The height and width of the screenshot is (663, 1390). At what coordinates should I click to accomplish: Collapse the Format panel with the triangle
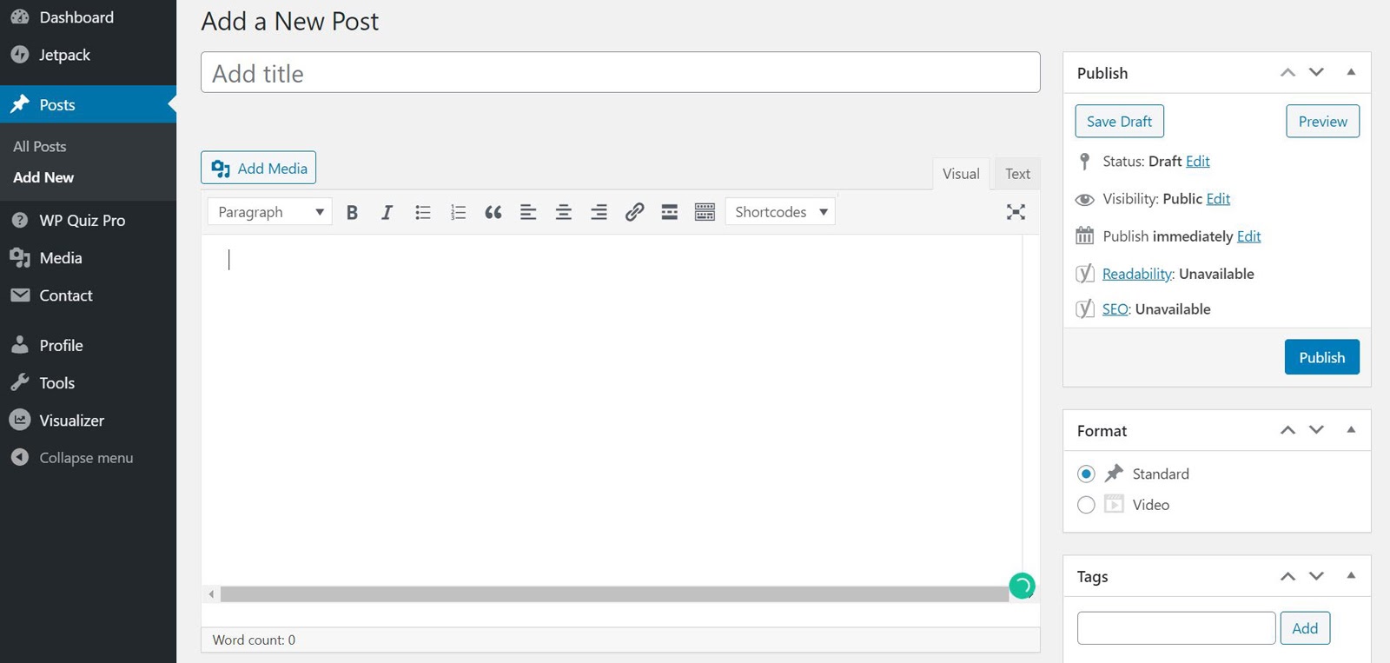[1351, 430]
